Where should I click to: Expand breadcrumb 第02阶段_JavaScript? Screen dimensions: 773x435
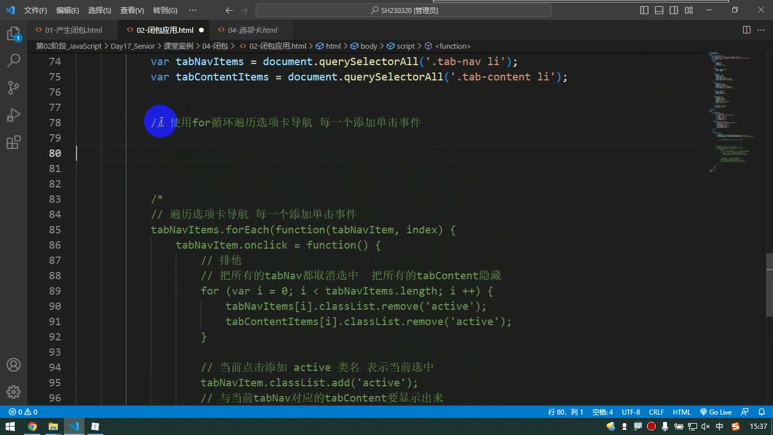pos(69,46)
